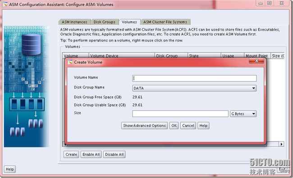Maximize the ASM Configuration Assistant window
293x178 pixels.
(x=269, y=3)
